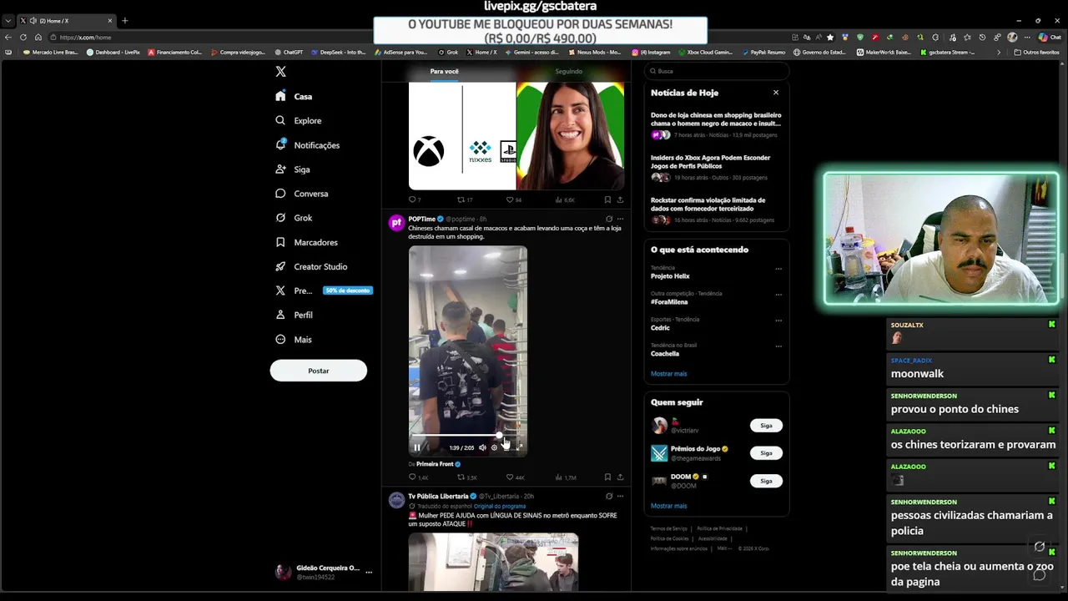Click the X logo in the sidebar

coord(280,72)
